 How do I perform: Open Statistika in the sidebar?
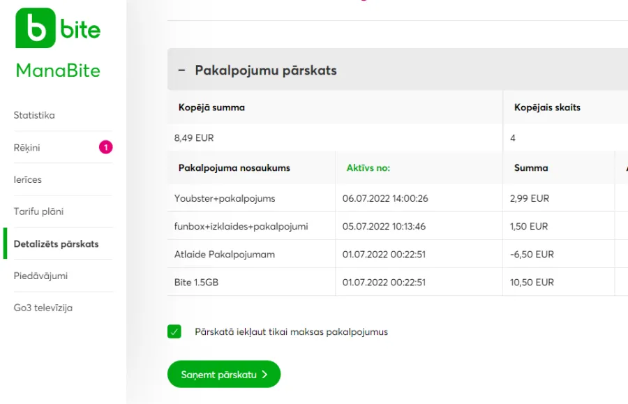coord(34,115)
